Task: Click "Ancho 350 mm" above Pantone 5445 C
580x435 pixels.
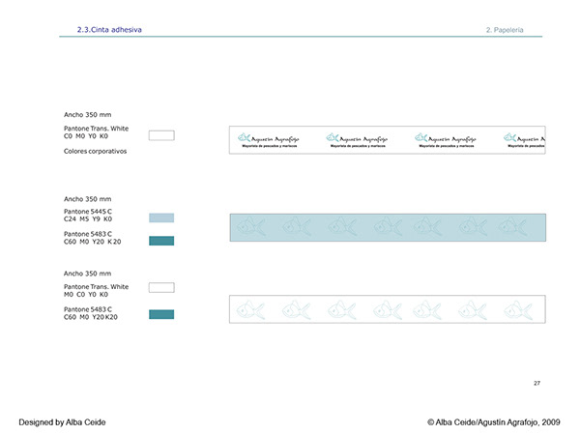Action: (88, 199)
